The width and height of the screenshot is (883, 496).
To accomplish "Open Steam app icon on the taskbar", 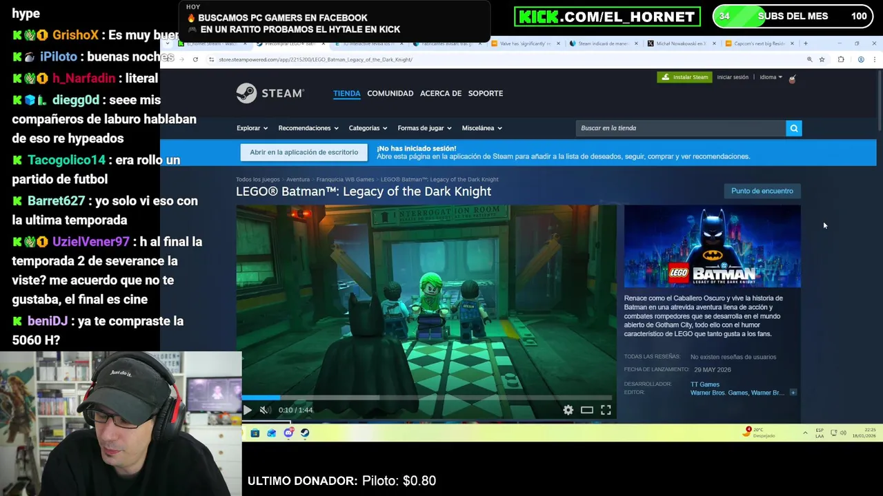I will pyautogui.click(x=305, y=433).
